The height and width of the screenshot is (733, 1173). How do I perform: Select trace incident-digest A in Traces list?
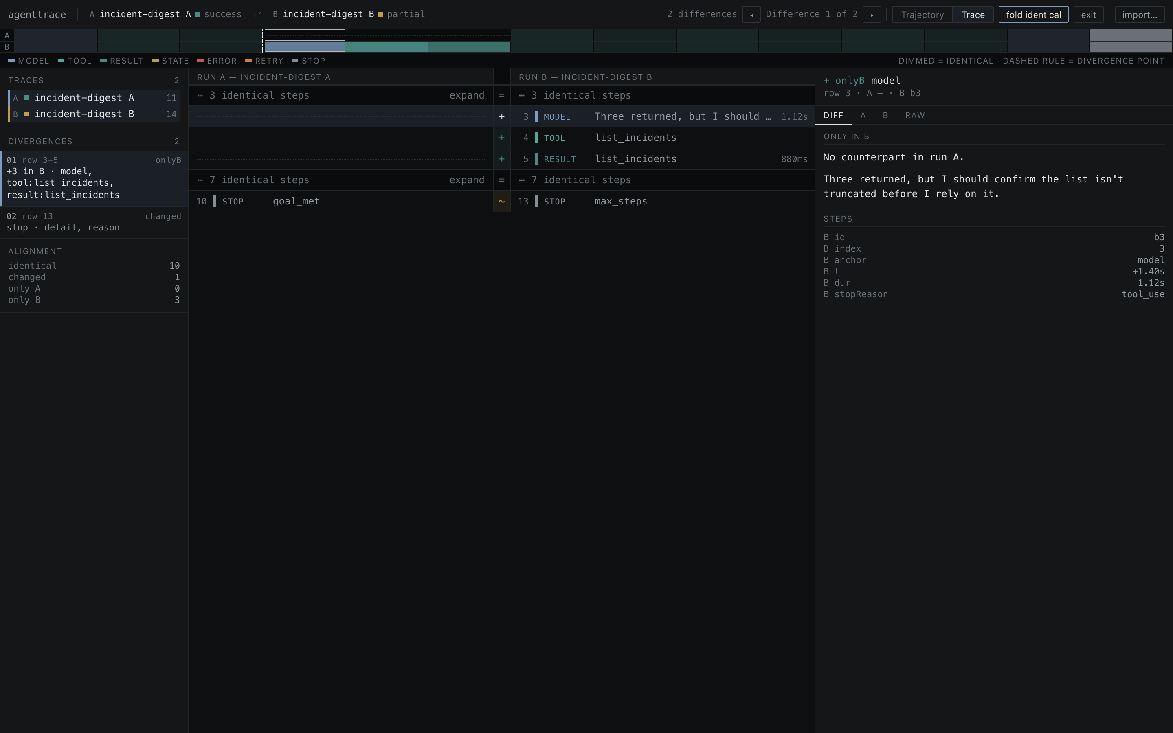94,98
